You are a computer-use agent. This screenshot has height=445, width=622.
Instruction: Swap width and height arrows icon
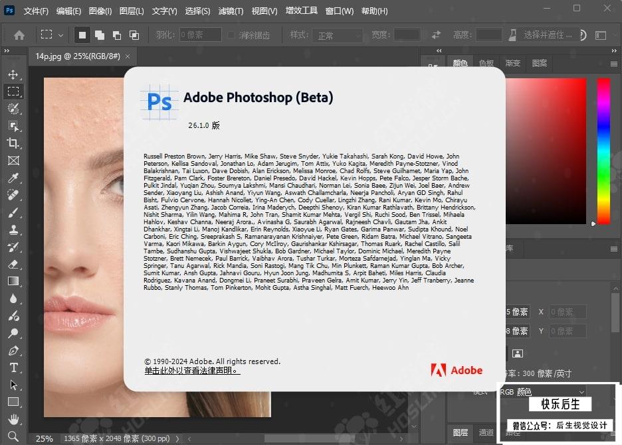[x=436, y=35]
